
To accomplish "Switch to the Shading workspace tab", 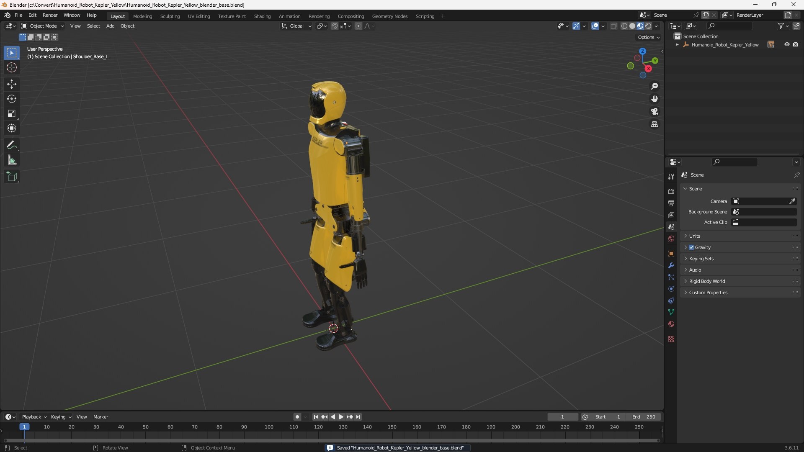I will point(262,16).
